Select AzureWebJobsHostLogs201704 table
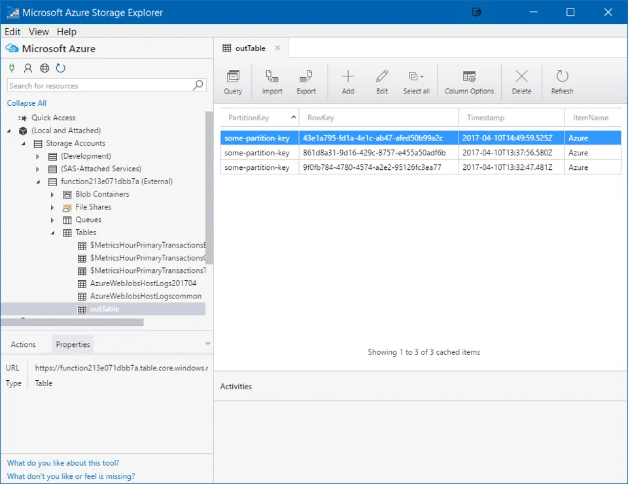Viewport: 628px width, 484px height. point(143,283)
